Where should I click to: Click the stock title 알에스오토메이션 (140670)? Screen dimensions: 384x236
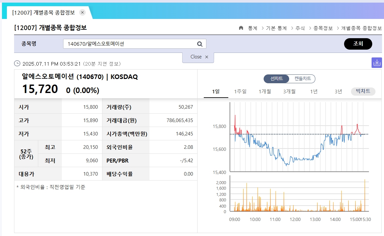point(63,77)
